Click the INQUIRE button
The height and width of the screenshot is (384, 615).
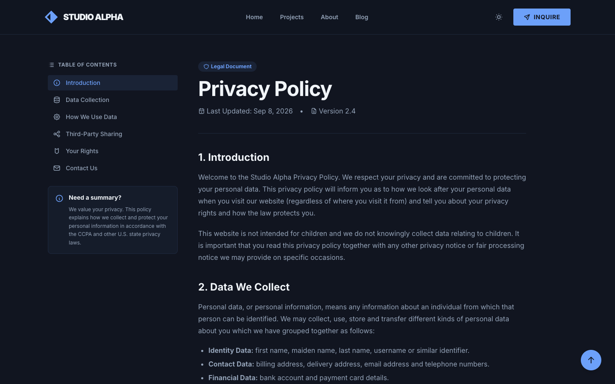pos(542,17)
